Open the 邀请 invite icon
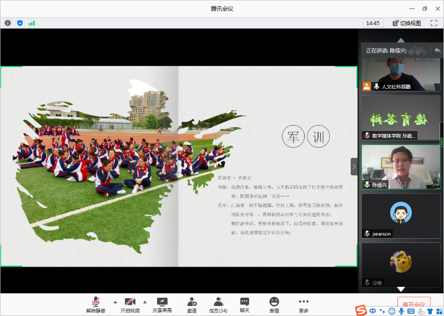This screenshot has height=316, width=444. (x=191, y=305)
